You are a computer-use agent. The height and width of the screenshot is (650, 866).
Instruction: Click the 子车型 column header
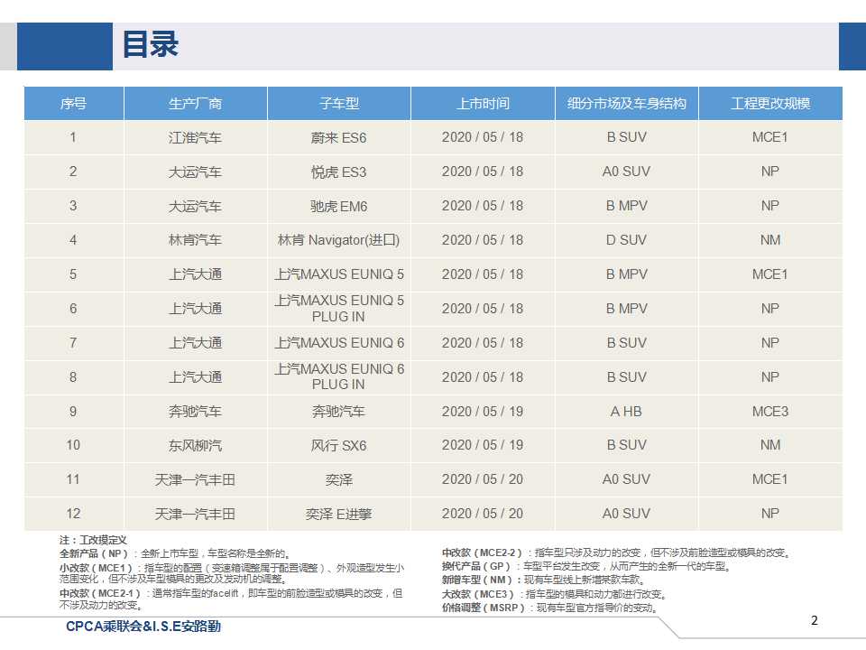(x=339, y=103)
